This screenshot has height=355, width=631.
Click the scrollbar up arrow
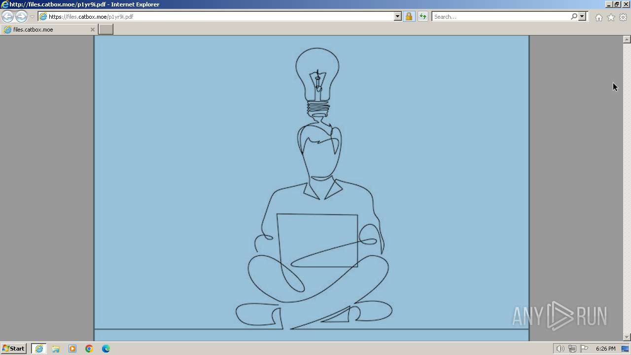[627, 39]
